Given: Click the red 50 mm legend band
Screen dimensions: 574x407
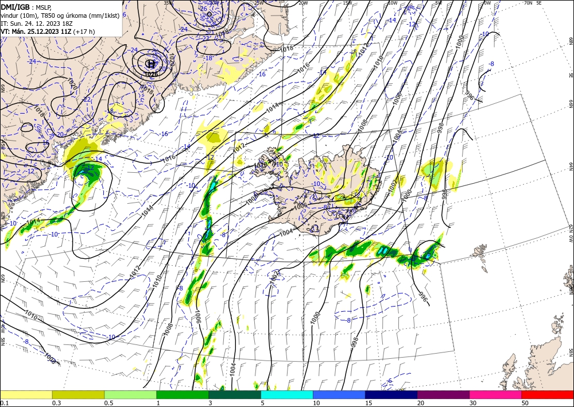Looking at the screenshot, I should (x=548, y=394).
